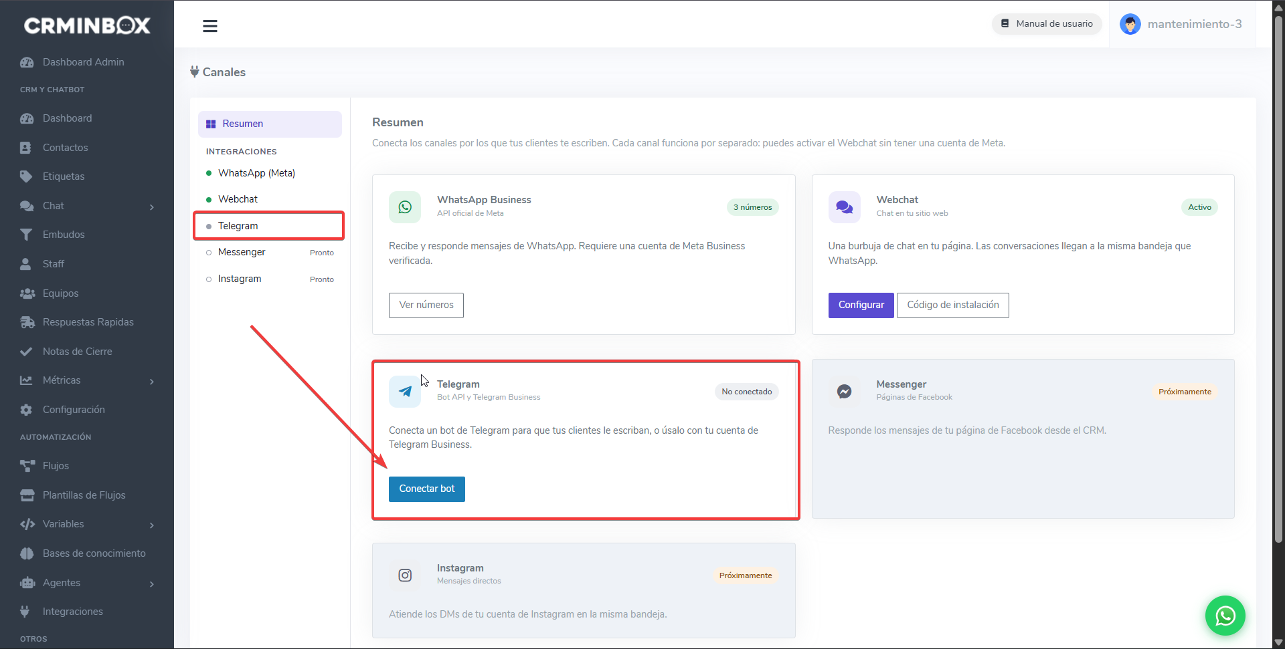Click the WhatsApp Business card icon
The height and width of the screenshot is (649, 1285).
point(405,207)
